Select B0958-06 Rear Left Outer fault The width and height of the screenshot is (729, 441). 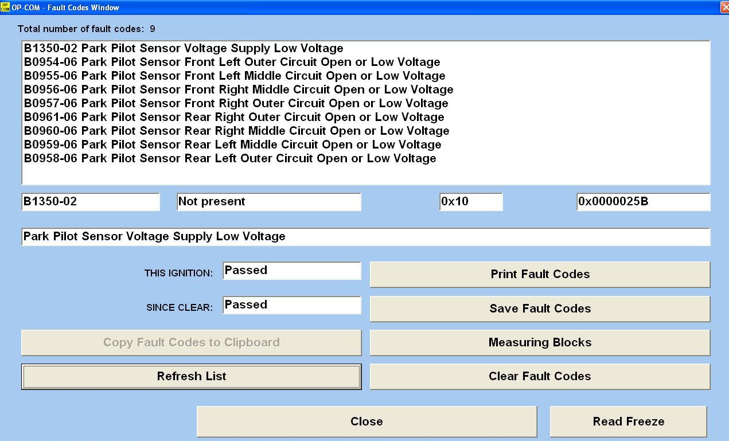coord(229,158)
